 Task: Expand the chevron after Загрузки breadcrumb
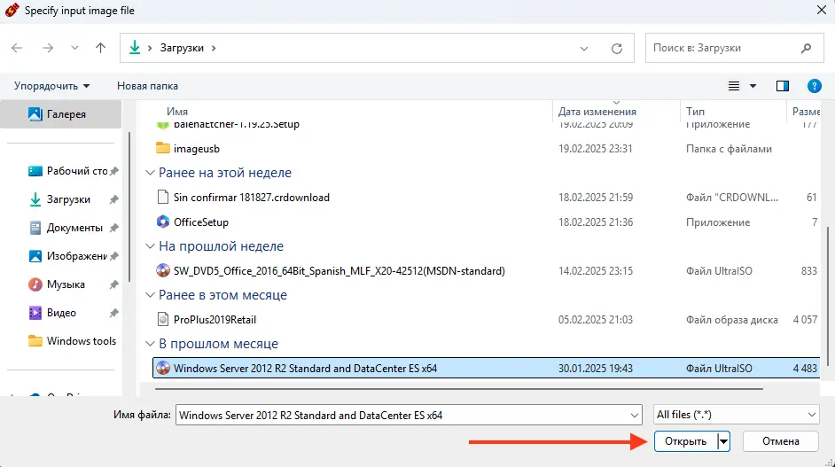pos(214,48)
